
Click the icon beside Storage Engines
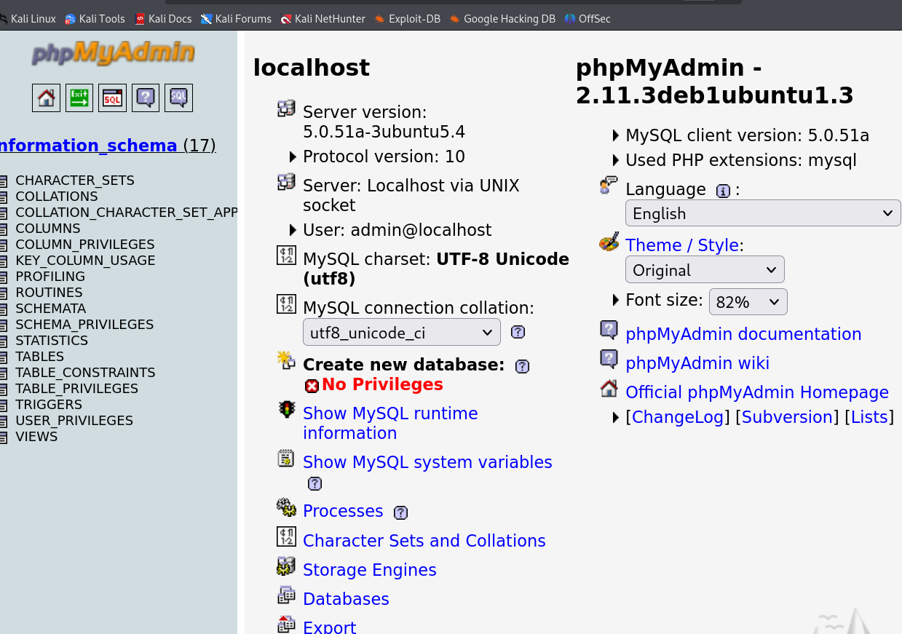(x=286, y=566)
